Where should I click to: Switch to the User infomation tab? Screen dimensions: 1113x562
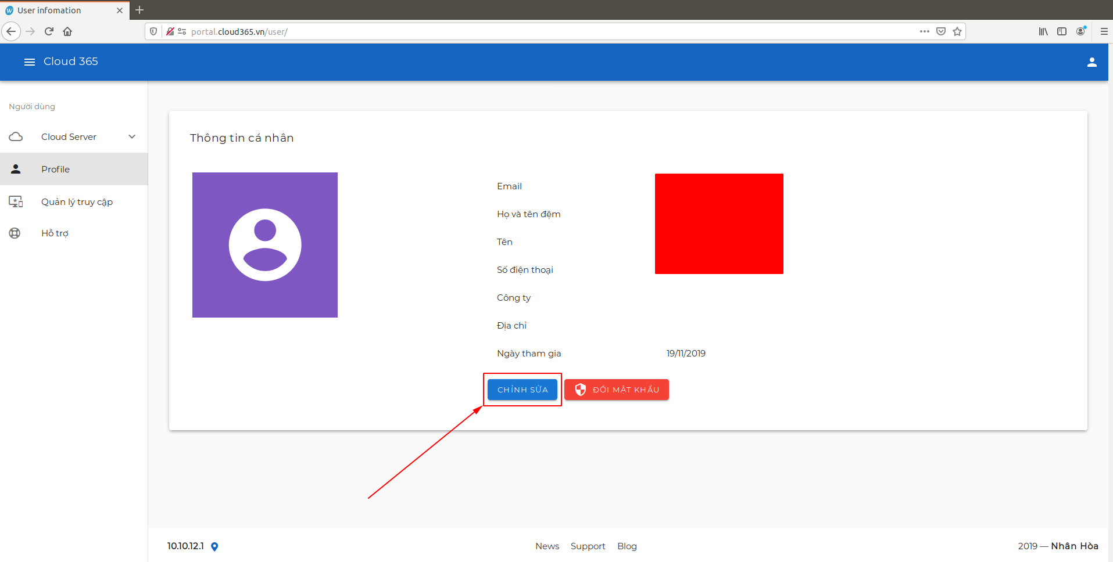[65, 10]
